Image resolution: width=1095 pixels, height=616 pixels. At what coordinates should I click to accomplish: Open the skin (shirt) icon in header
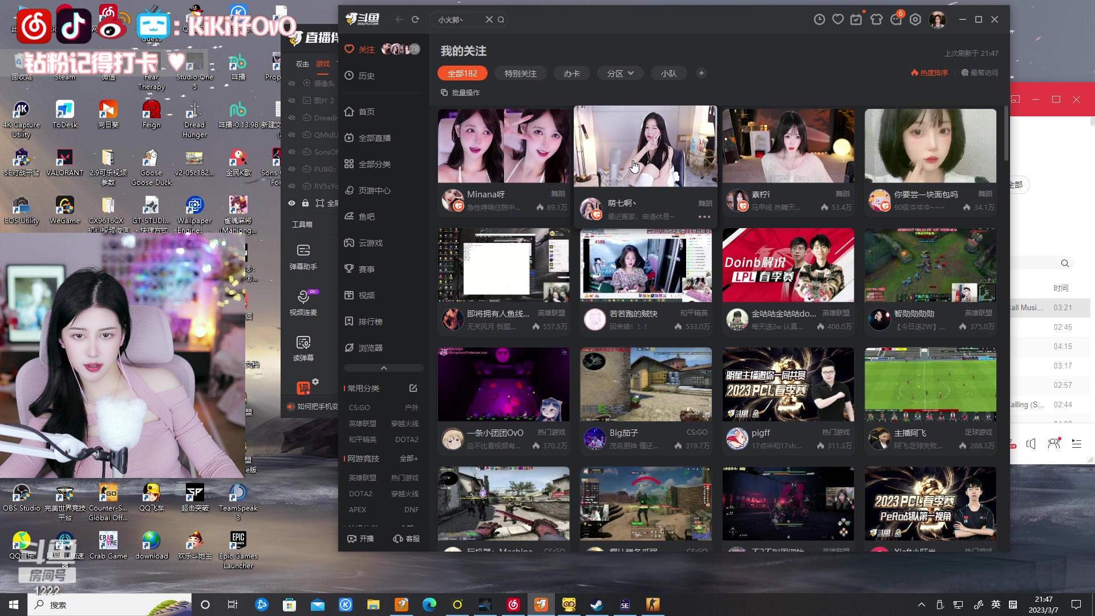pyautogui.click(x=877, y=19)
